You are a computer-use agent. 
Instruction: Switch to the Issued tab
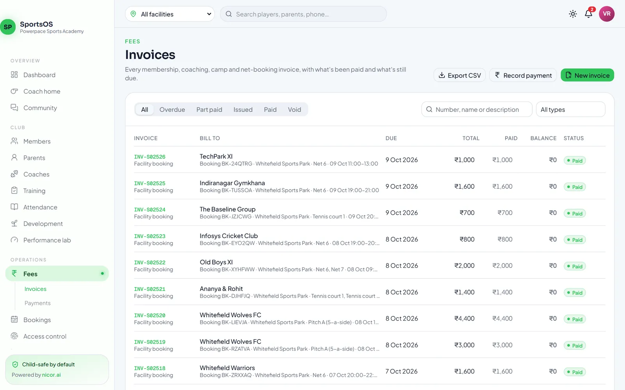click(243, 110)
